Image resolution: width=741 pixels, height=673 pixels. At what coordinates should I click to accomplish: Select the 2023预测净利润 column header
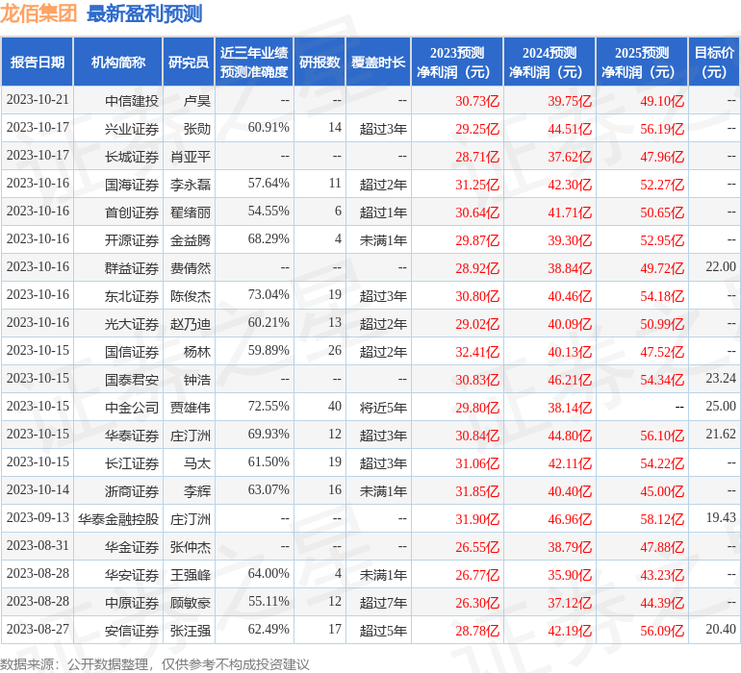457,62
